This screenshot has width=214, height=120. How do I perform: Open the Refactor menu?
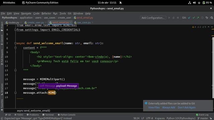pos(46,13)
